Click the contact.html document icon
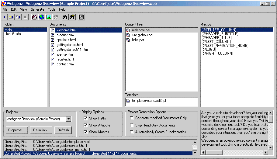The height and width of the screenshot is (159, 277). [53, 64]
